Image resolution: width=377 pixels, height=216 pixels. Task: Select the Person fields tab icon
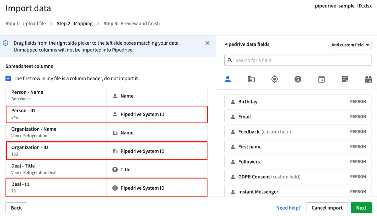tap(227, 79)
